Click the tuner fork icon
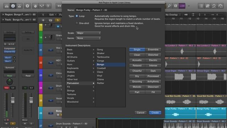 [x=169, y=6]
